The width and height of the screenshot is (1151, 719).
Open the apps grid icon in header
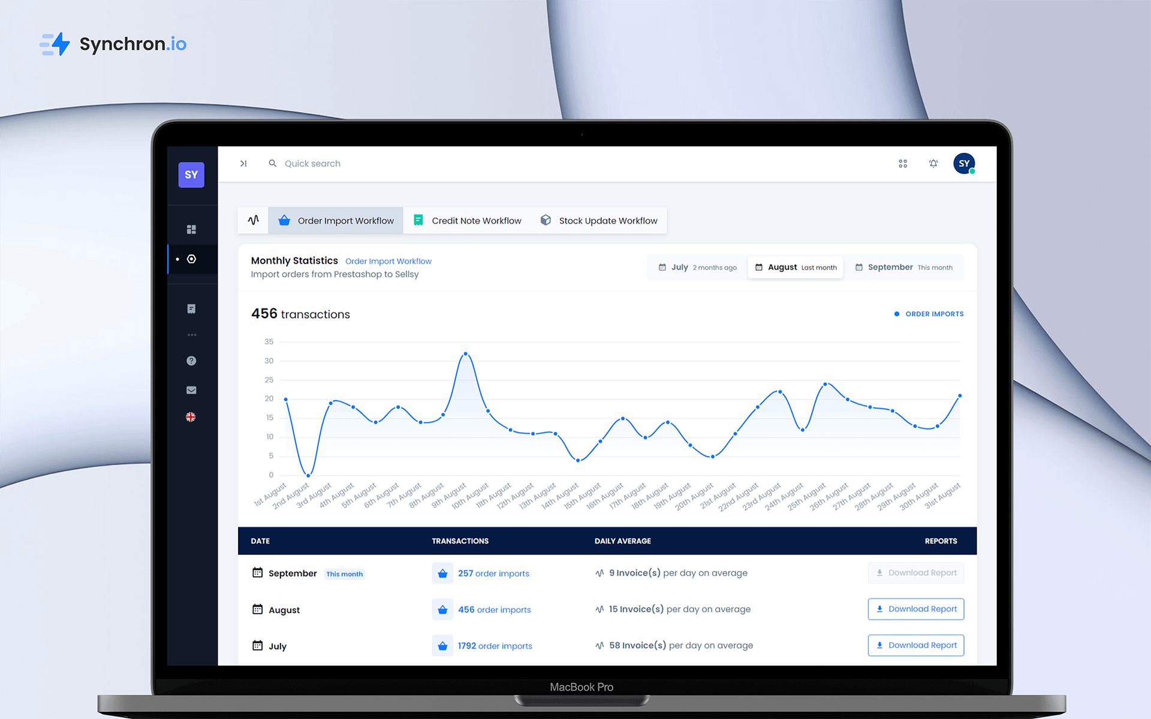tap(903, 164)
